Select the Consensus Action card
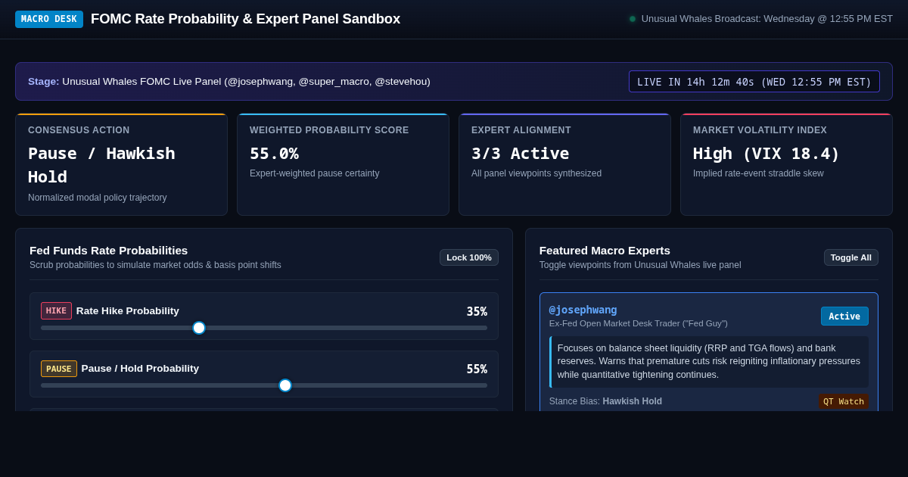The image size is (908, 477). coord(121,165)
